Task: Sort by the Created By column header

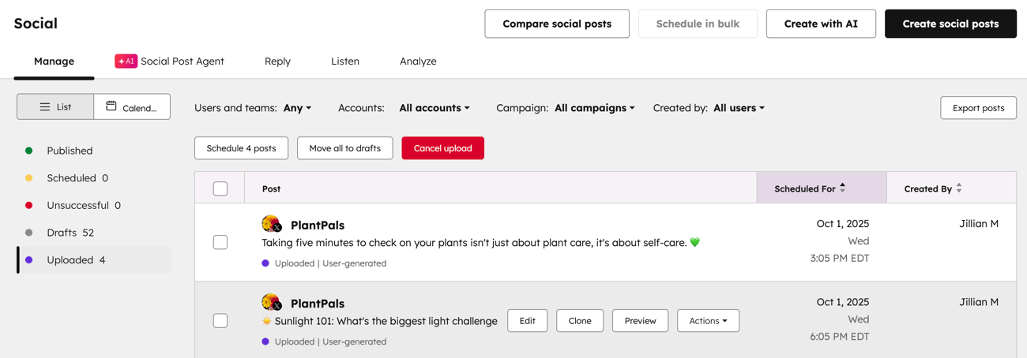Action: [951, 188]
